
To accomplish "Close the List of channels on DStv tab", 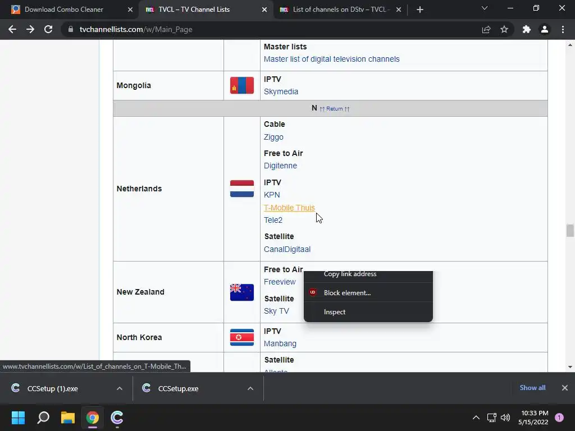I will (399, 10).
